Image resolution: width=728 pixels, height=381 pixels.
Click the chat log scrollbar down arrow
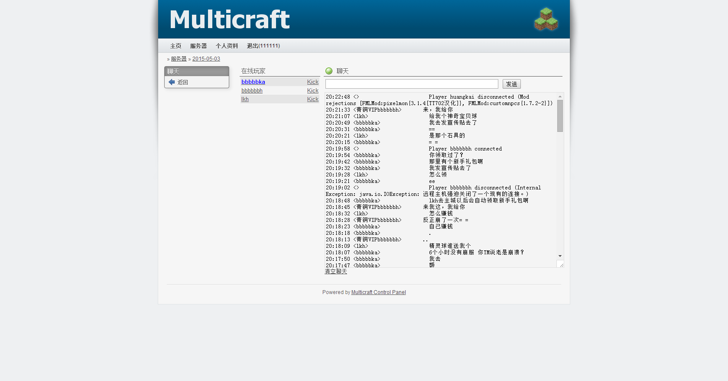pos(560,256)
